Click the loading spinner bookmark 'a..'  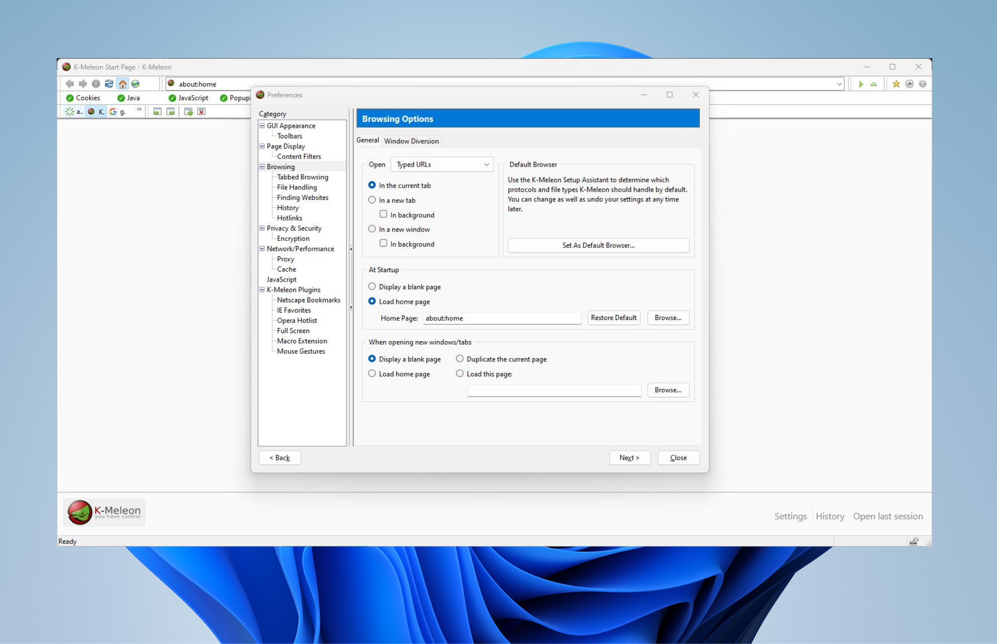[74, 112]
